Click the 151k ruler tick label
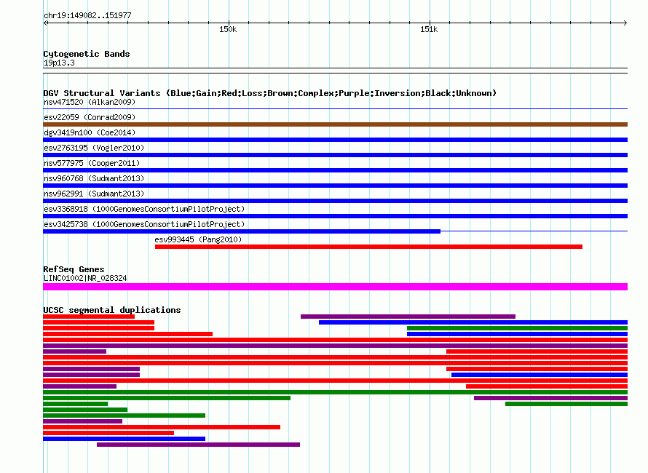This screenshot has height=473, width=648. (x=429, y=29)
